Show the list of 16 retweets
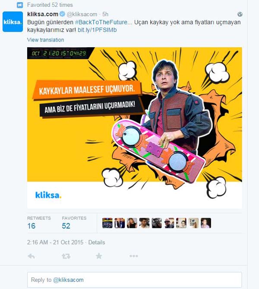 coord(39,223)
